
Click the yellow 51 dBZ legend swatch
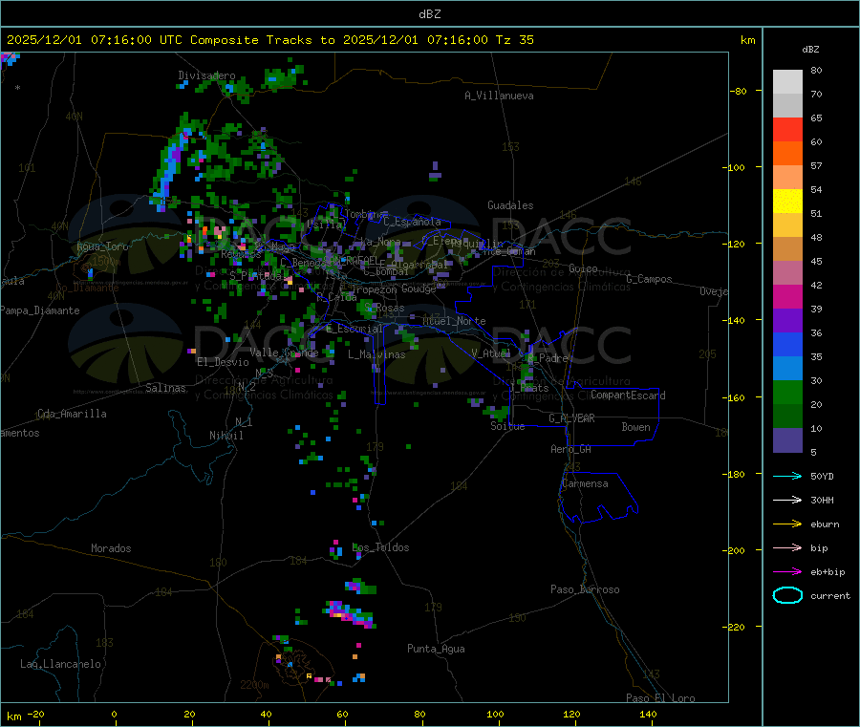tap(787, 202)
